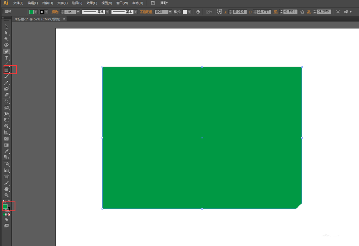Open the 文件(F) menu

click(x=18, y=3)
